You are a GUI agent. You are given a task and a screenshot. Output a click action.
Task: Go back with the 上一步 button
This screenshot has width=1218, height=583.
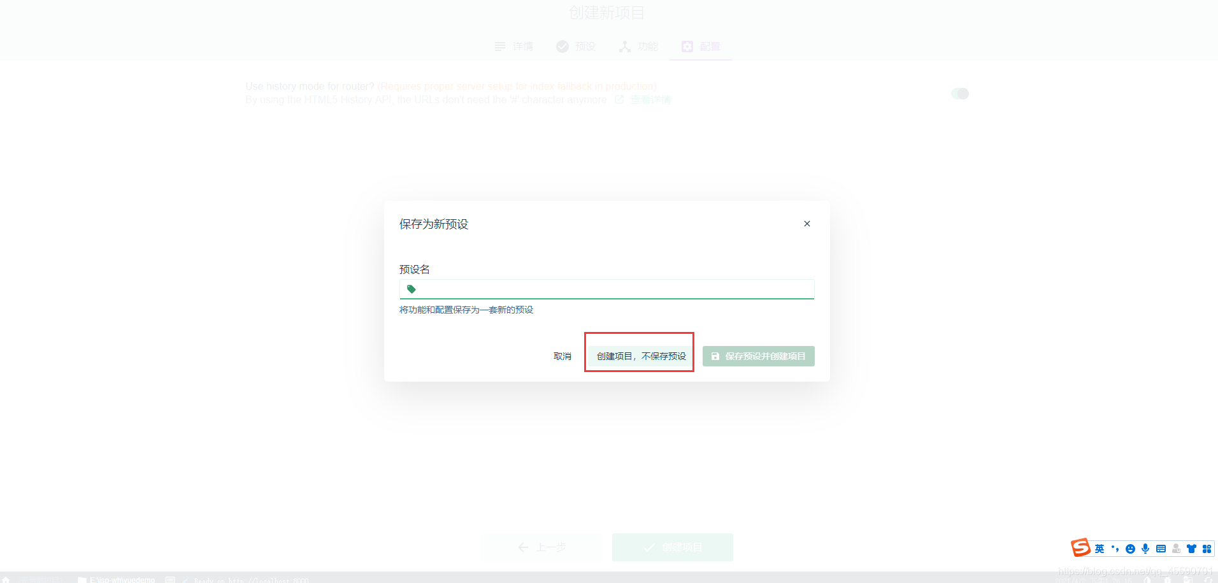541,547
